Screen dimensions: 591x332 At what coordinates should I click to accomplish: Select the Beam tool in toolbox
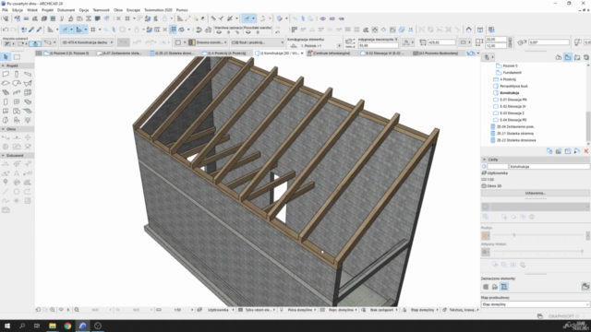point(28,74)
